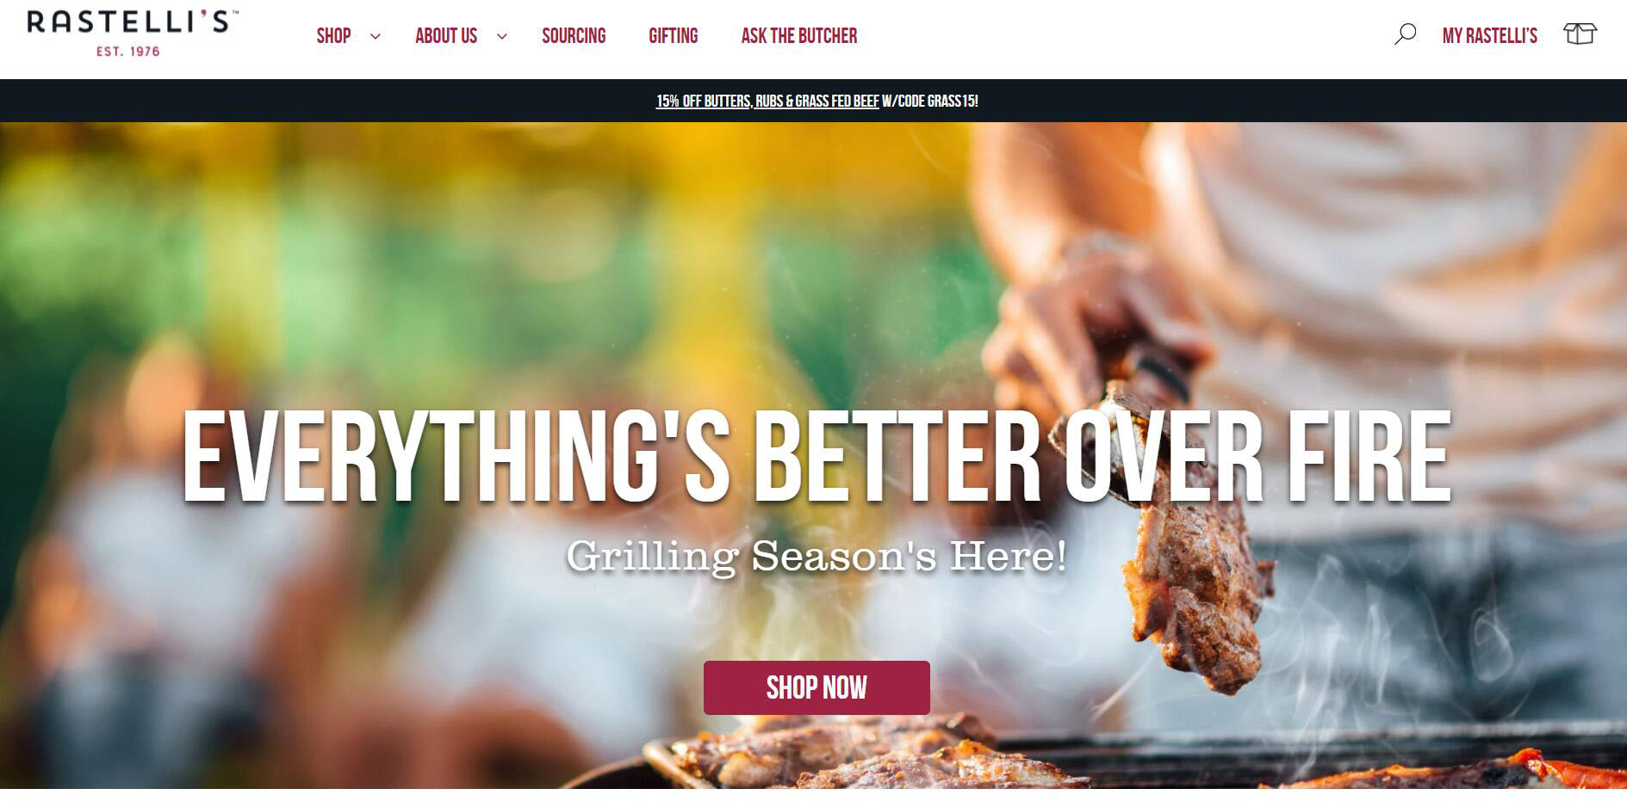The image size is (1627, 801).
Task: Navigate to the Sourcing page
Action: click(574, 36)
